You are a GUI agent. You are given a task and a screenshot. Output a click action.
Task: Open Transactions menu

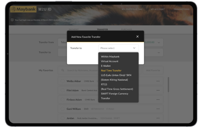tap(181, 9)
